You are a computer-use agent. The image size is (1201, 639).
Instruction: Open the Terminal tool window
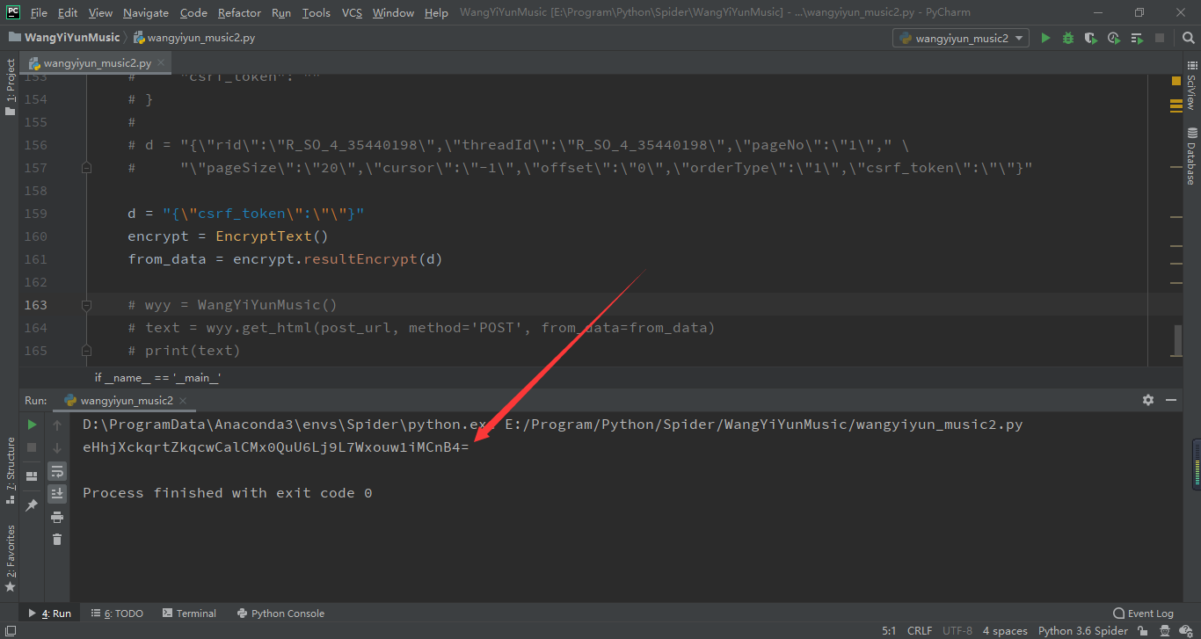click(188, 614)
